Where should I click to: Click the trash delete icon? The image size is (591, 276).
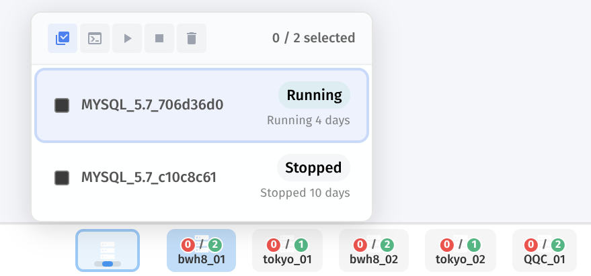pyautogui.click(x=192, y=38)
